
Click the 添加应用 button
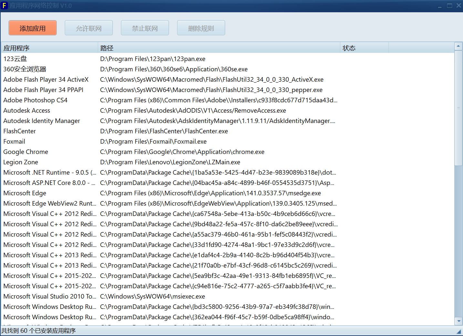[33, 28]
